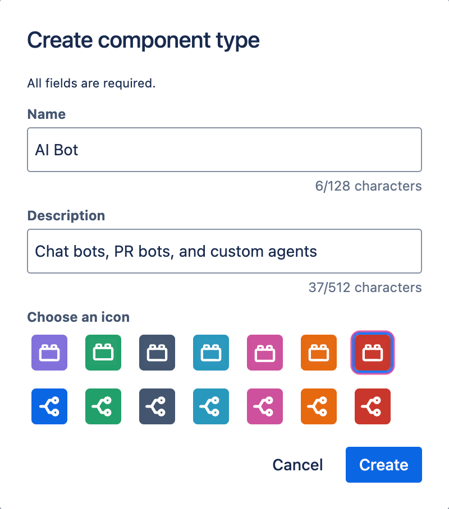449x509 pixels.
Task: Click inside the Name field containing AI Bot
Action: click(x=224, y=150)
